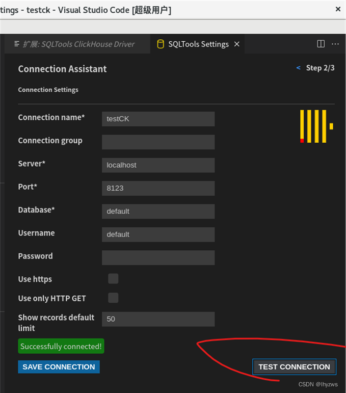
Task: Click the Connection group input
Action: point(158,142)
